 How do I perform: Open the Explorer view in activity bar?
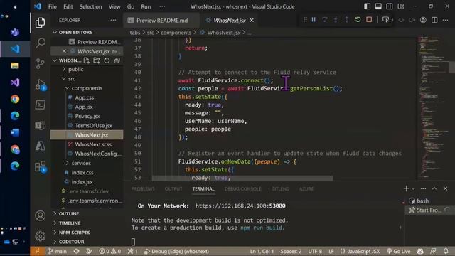click(x=40, y=23)
